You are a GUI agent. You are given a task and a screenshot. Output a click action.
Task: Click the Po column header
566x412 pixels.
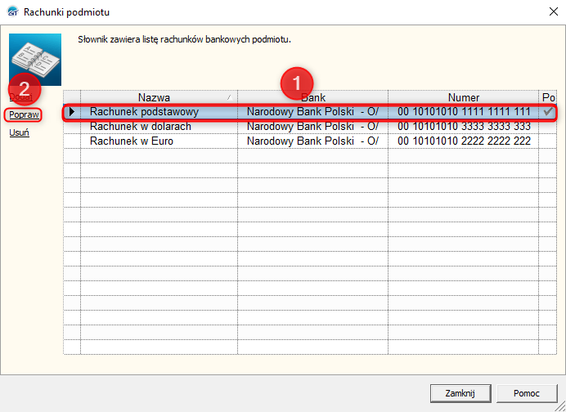pos(548,97)
